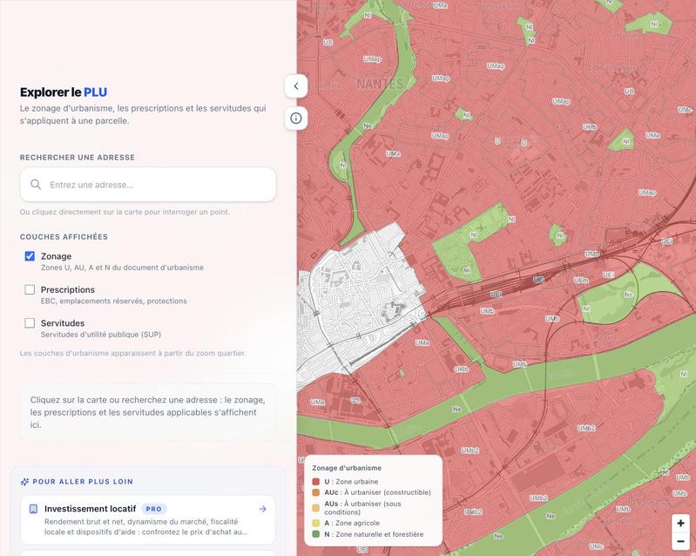Click the Zonage label text

pos(56,256)
